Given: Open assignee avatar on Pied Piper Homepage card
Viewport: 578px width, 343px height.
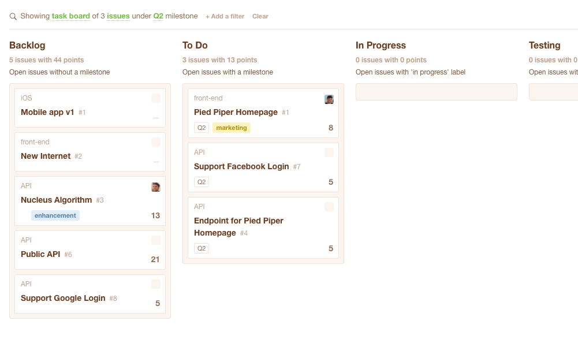Looking at the screenshot, I should click(x=329, y=99).
